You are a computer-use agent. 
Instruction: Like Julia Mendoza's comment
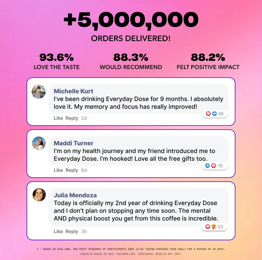pyautogui.click(x=58, y=231)
